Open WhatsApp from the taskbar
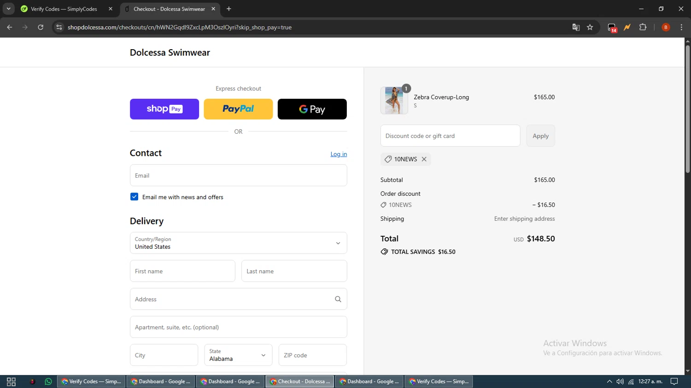 48,382
